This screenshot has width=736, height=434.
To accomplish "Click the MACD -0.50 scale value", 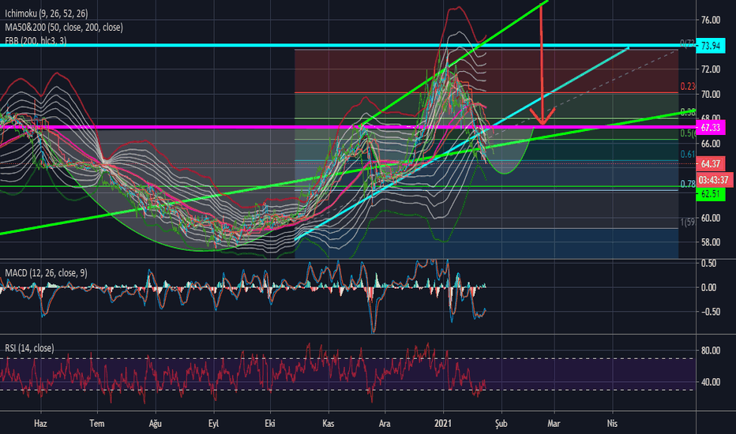I will click(x=708, y=312).
